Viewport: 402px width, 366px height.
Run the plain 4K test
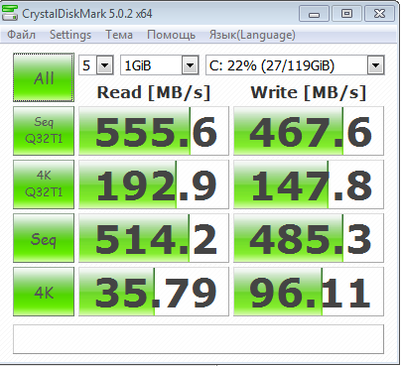click(44, 292)
